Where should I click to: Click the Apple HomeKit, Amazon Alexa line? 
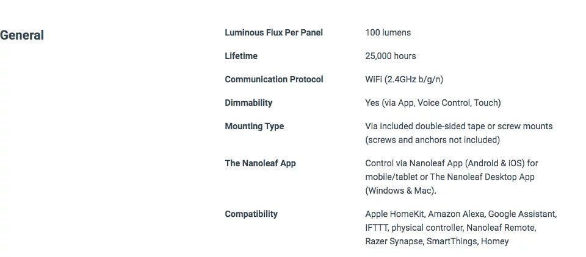click(460, 214)
